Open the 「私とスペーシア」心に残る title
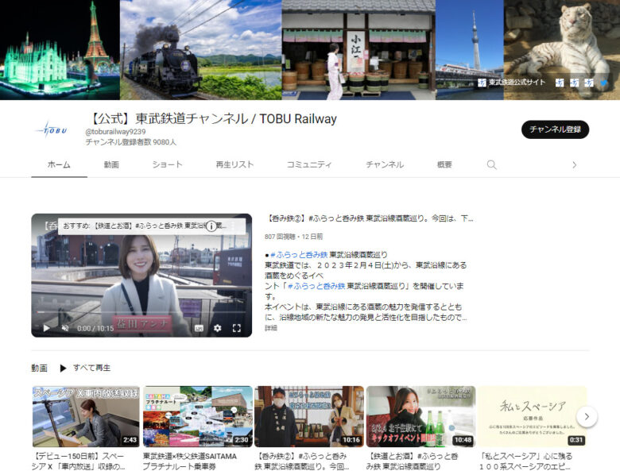Screen dimensions: 620x471 [525, 461]
